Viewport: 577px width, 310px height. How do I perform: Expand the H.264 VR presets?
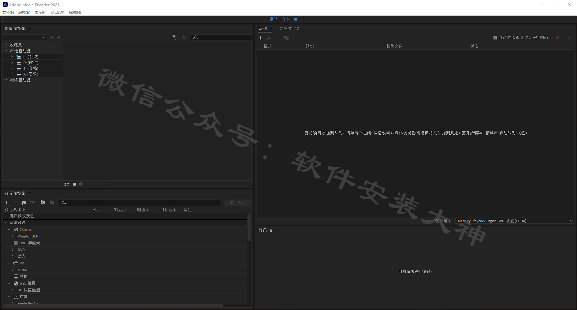coord(13,270)
